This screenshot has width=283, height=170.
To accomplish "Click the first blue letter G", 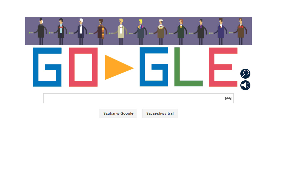I will pyautogui.click(x=47, y=67).
